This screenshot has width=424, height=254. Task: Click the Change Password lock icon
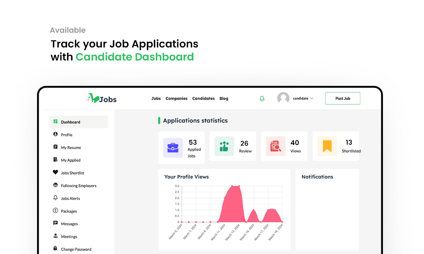55,248
